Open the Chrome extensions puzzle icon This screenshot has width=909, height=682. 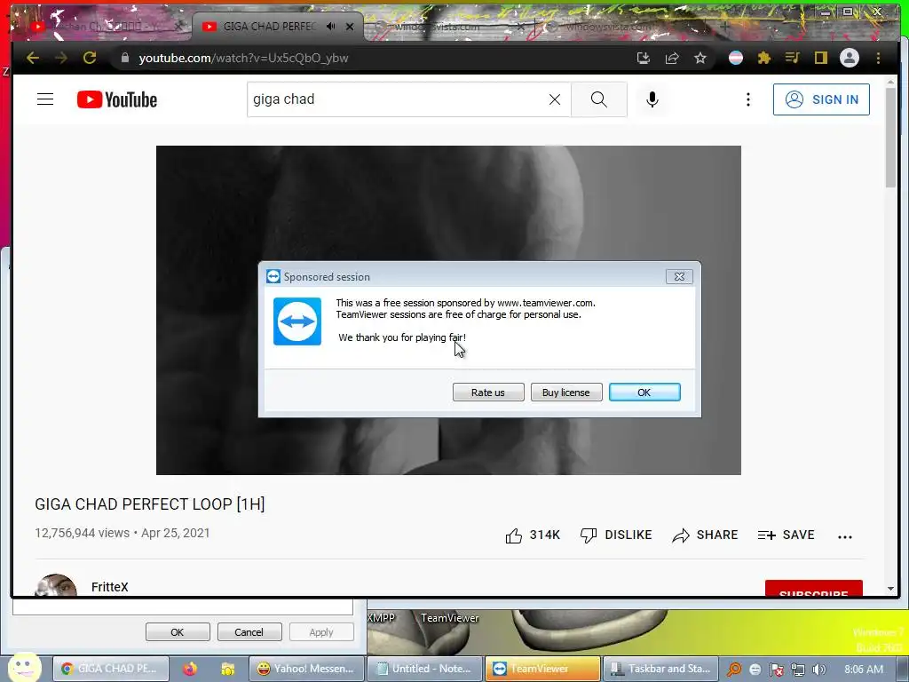point(764,58)
